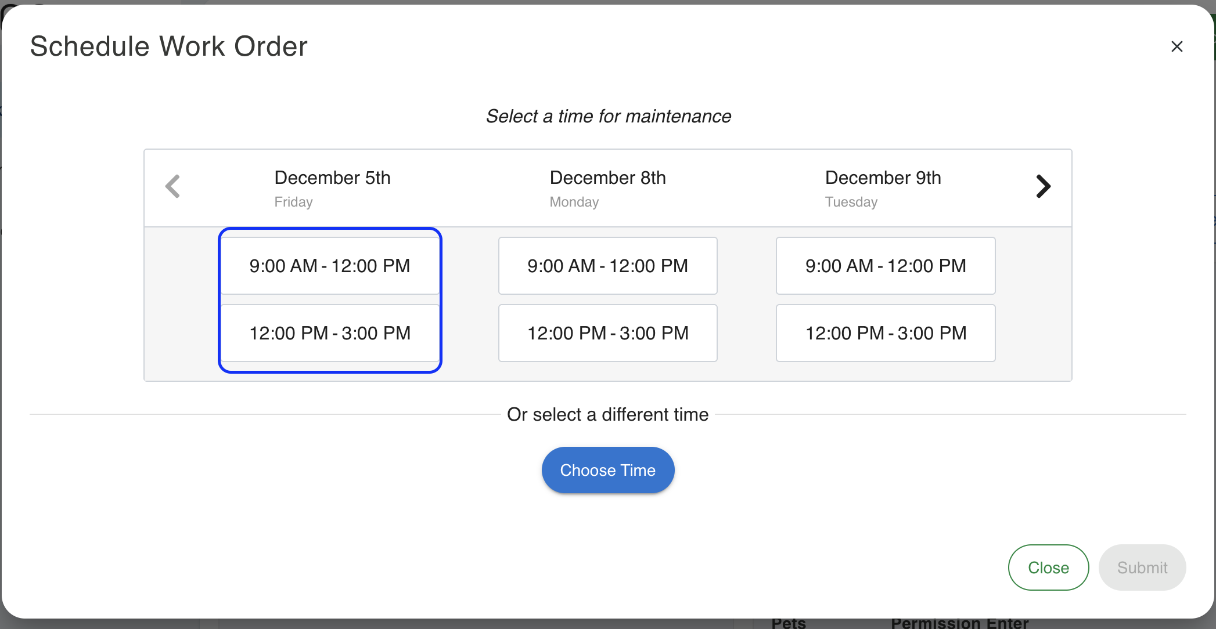Close dialog with the X icon
The image size is (1216, 629).
click(x=1177, y=46)
